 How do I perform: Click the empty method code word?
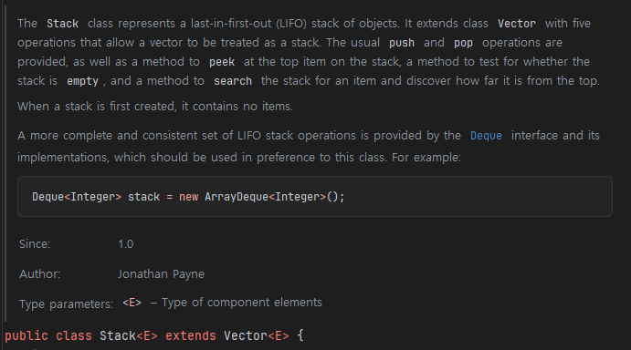pyautogui.click(x=82, y=81)
